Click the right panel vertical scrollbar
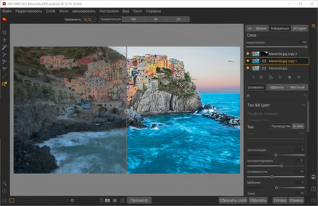Viewport: 318px width, 206px height. pos(308,116)
